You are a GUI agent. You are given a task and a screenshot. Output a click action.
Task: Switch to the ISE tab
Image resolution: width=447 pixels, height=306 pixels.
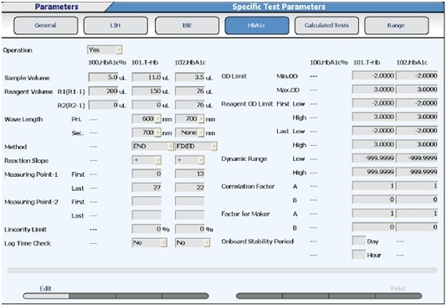click(x=187, y=25)
